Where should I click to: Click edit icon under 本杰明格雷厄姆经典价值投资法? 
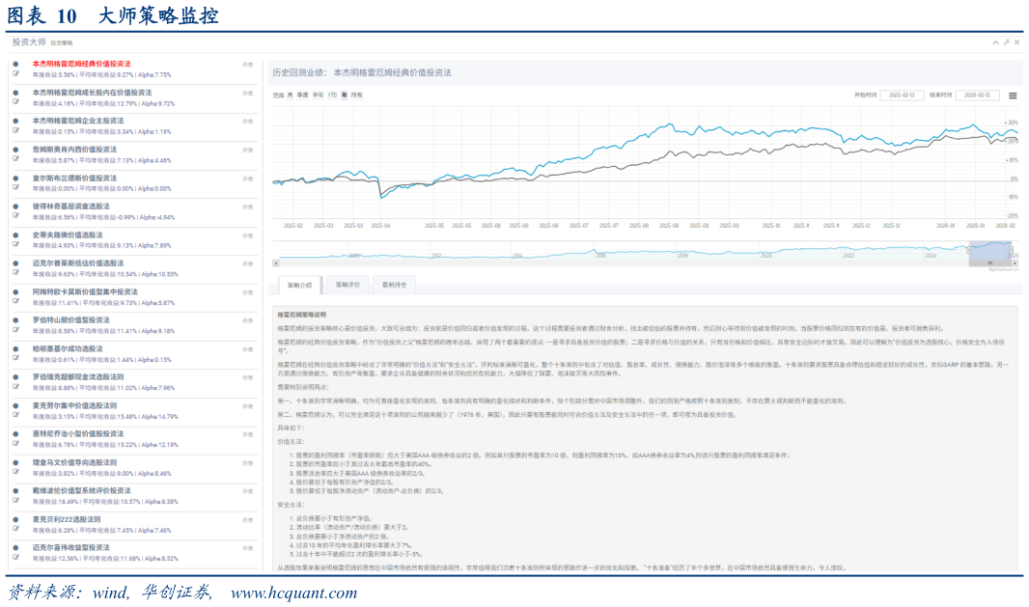point(15,74)
